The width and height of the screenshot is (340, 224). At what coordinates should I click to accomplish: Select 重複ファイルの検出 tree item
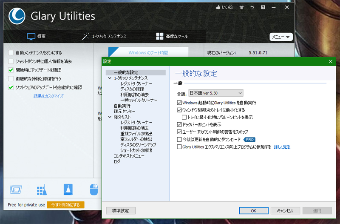[x=136, y=134]
